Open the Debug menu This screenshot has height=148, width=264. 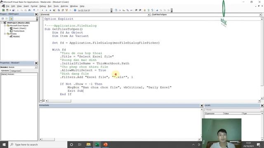[x=42, y=6]
